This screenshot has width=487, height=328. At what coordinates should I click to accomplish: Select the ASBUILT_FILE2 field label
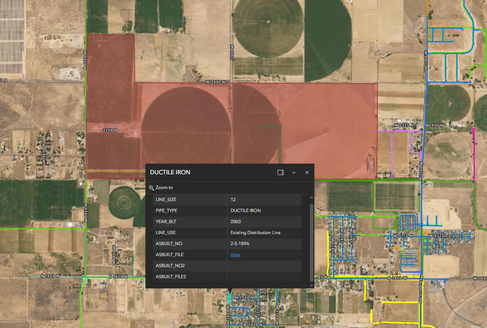click(x=171, y=277)
